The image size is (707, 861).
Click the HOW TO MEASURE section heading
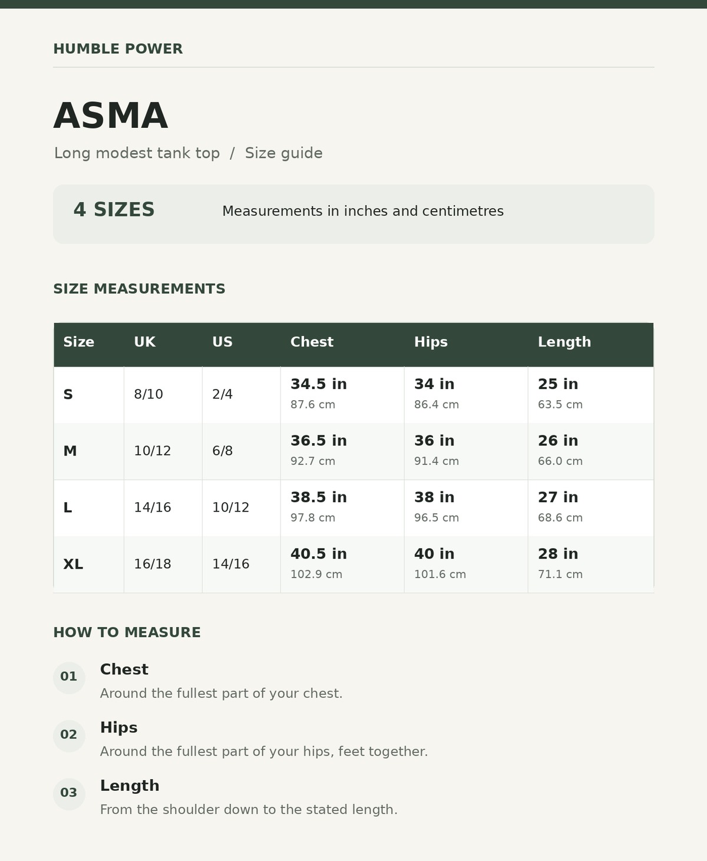[127, 632]
